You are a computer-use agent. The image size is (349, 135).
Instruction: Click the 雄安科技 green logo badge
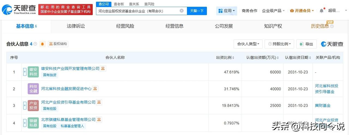33,72
